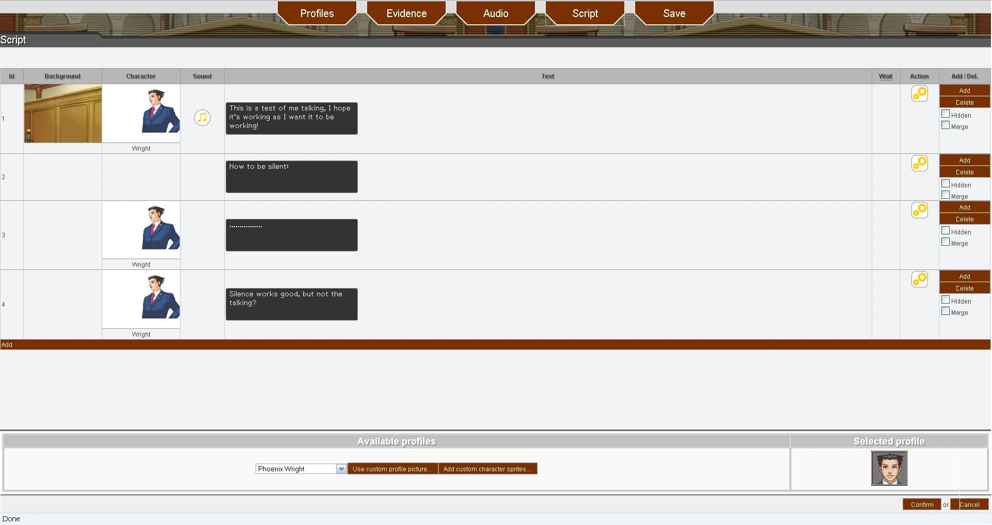Open the gear action icon for row 4
The image size is (992, 525).
919,279
